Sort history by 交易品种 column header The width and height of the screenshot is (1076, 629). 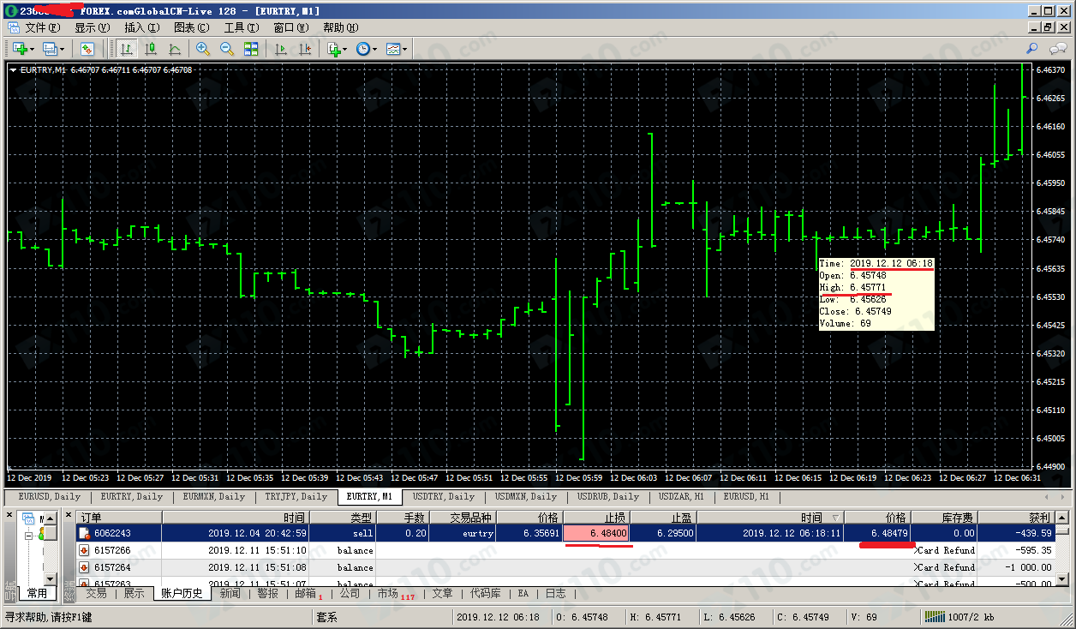click(x=462, y=518)
